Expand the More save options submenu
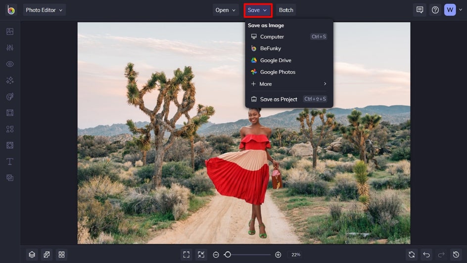Screen dimensions: 467x263 point(289,84)
